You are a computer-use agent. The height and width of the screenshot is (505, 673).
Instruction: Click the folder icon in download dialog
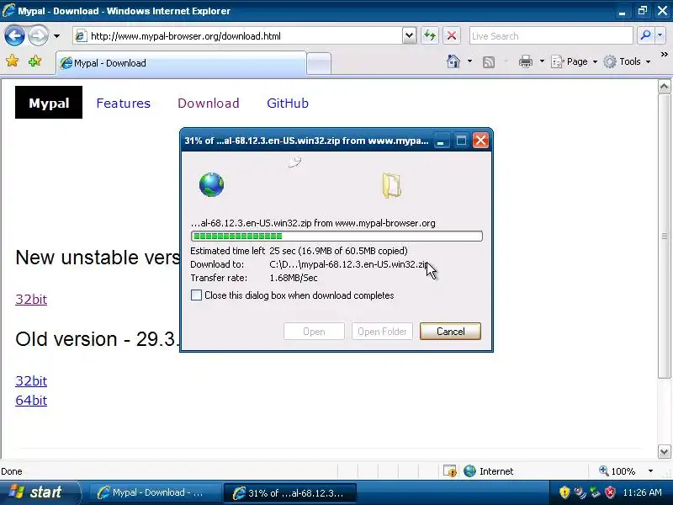click(x=392, y=185)
